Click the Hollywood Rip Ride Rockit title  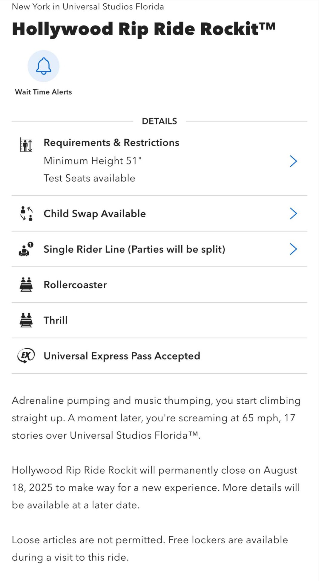tap(143, 29)
